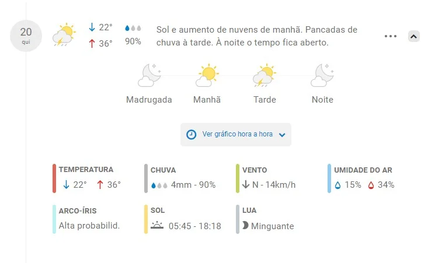Click the Tarde label
428x263 pixels.
tap(265, 100)
